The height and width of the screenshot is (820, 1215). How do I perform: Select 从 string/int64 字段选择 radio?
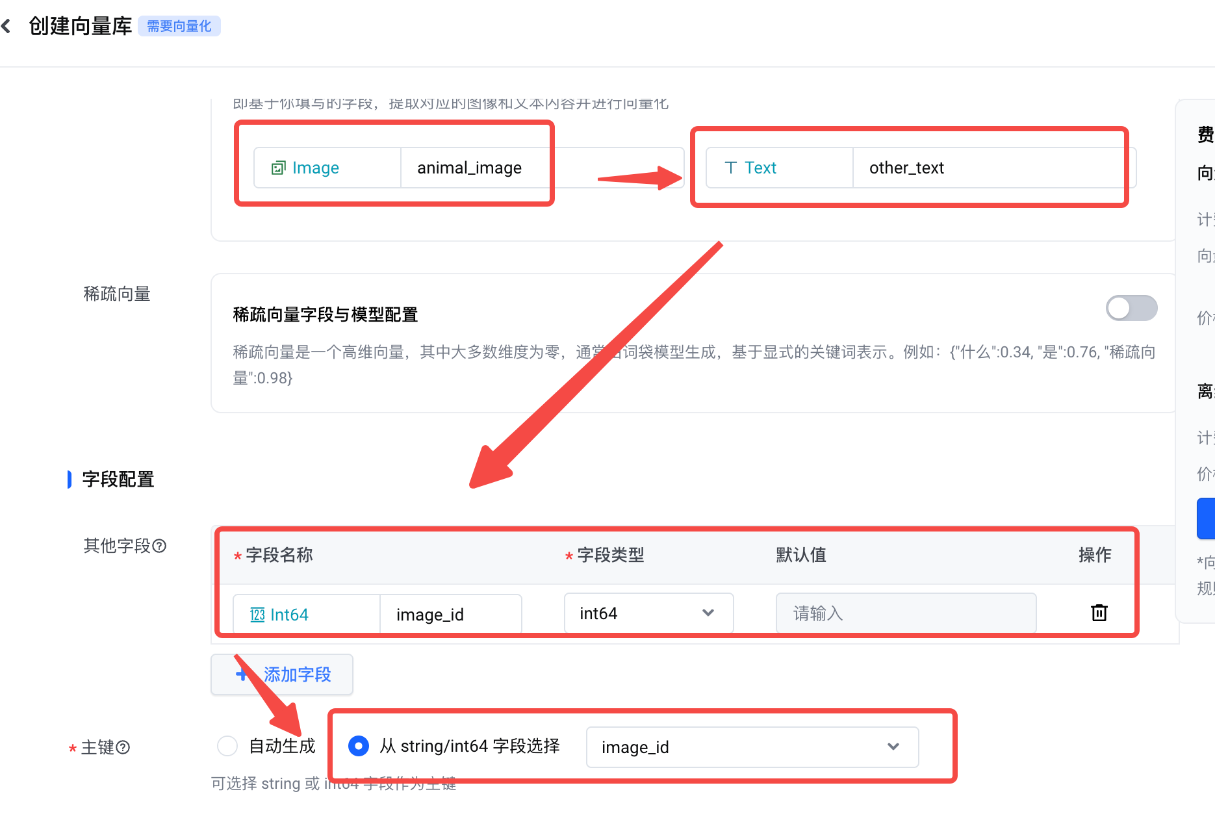359,746
